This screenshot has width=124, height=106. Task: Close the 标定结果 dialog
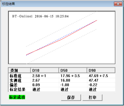[118, 4]
